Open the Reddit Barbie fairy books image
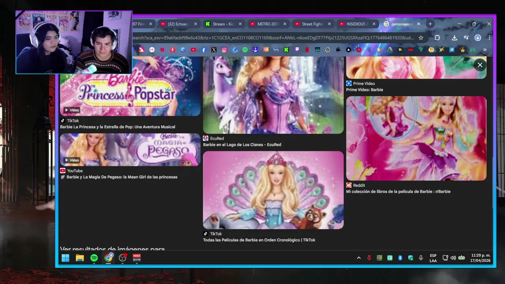Screen dimensions: 505x284 point(416,138)
